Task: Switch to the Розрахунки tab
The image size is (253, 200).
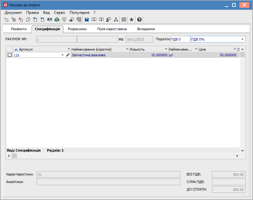Action: (77, 29)
